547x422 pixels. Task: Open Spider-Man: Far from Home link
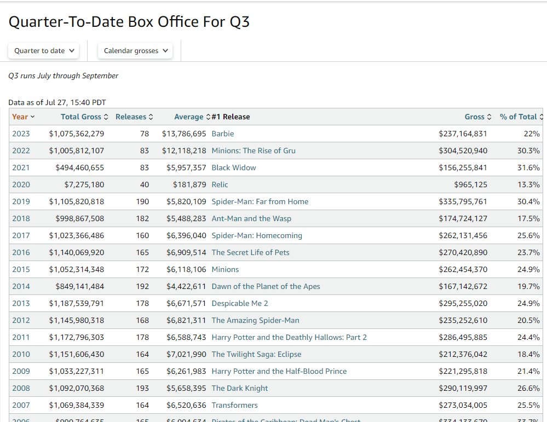(x=260, y=201)
